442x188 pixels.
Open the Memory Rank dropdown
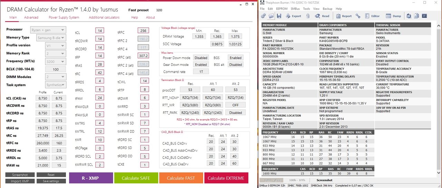56,53
